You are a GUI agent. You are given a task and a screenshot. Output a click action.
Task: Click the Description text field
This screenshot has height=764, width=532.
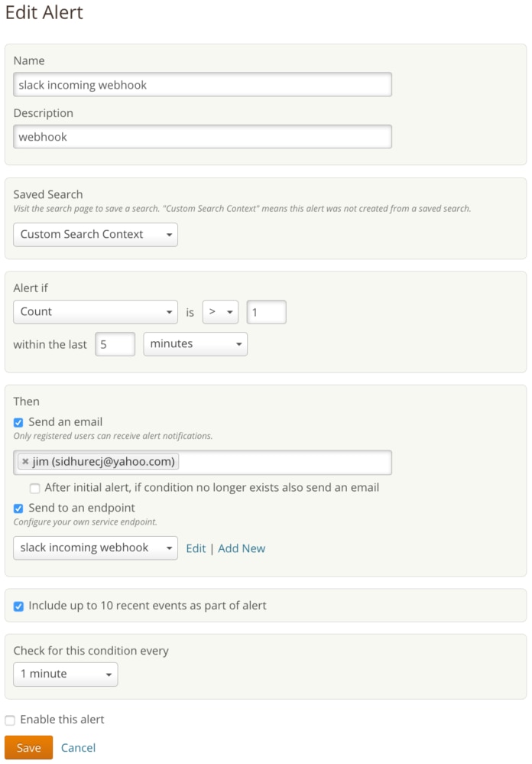[x=203, y=137]
